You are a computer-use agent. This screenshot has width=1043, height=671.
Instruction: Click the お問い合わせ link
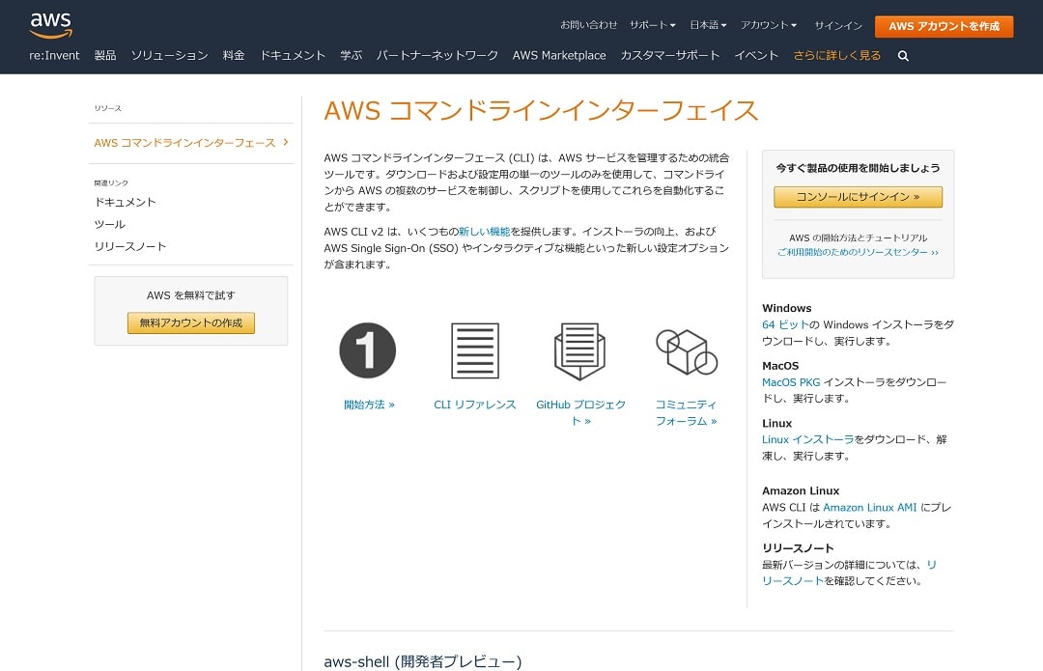(589, 25)
